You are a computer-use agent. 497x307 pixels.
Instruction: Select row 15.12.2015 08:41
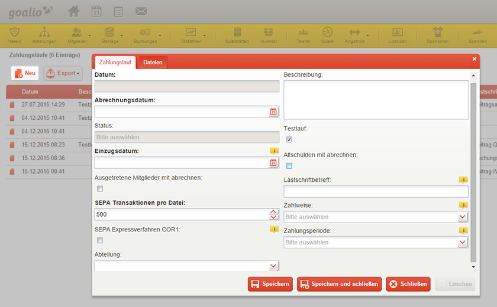click(x=49, y=171)
